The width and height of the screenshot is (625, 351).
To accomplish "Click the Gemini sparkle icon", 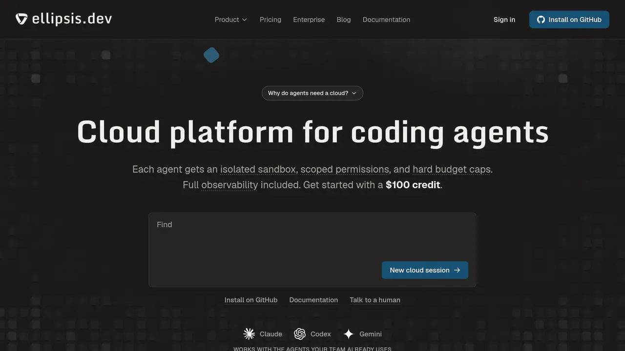I will 349,334.
